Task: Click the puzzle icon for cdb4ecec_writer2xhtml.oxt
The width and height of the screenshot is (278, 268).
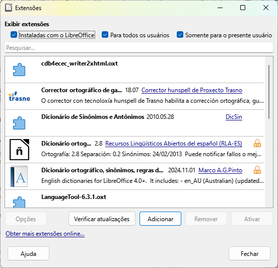Action: click(19, 70)
